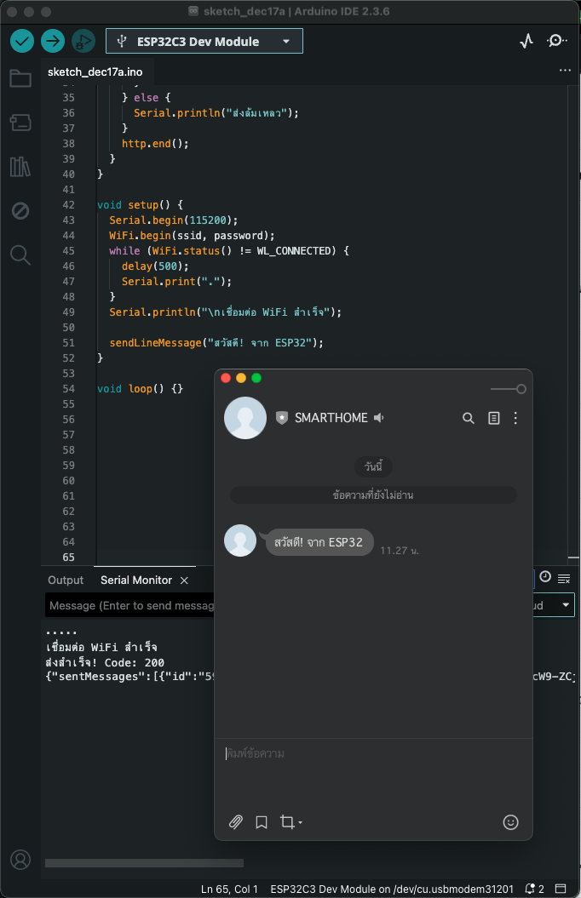
Task: Select the sketch_dec17a.ino editor tab
Action: pyautogui.click(x=95, y=71)
